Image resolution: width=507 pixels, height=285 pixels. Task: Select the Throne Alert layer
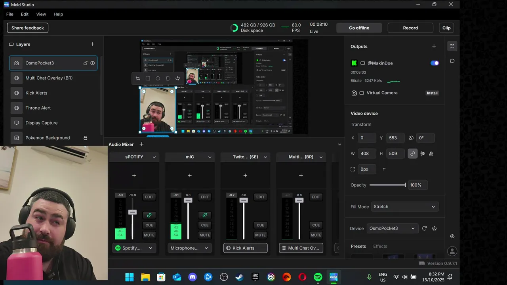click(x=53, y=108)
